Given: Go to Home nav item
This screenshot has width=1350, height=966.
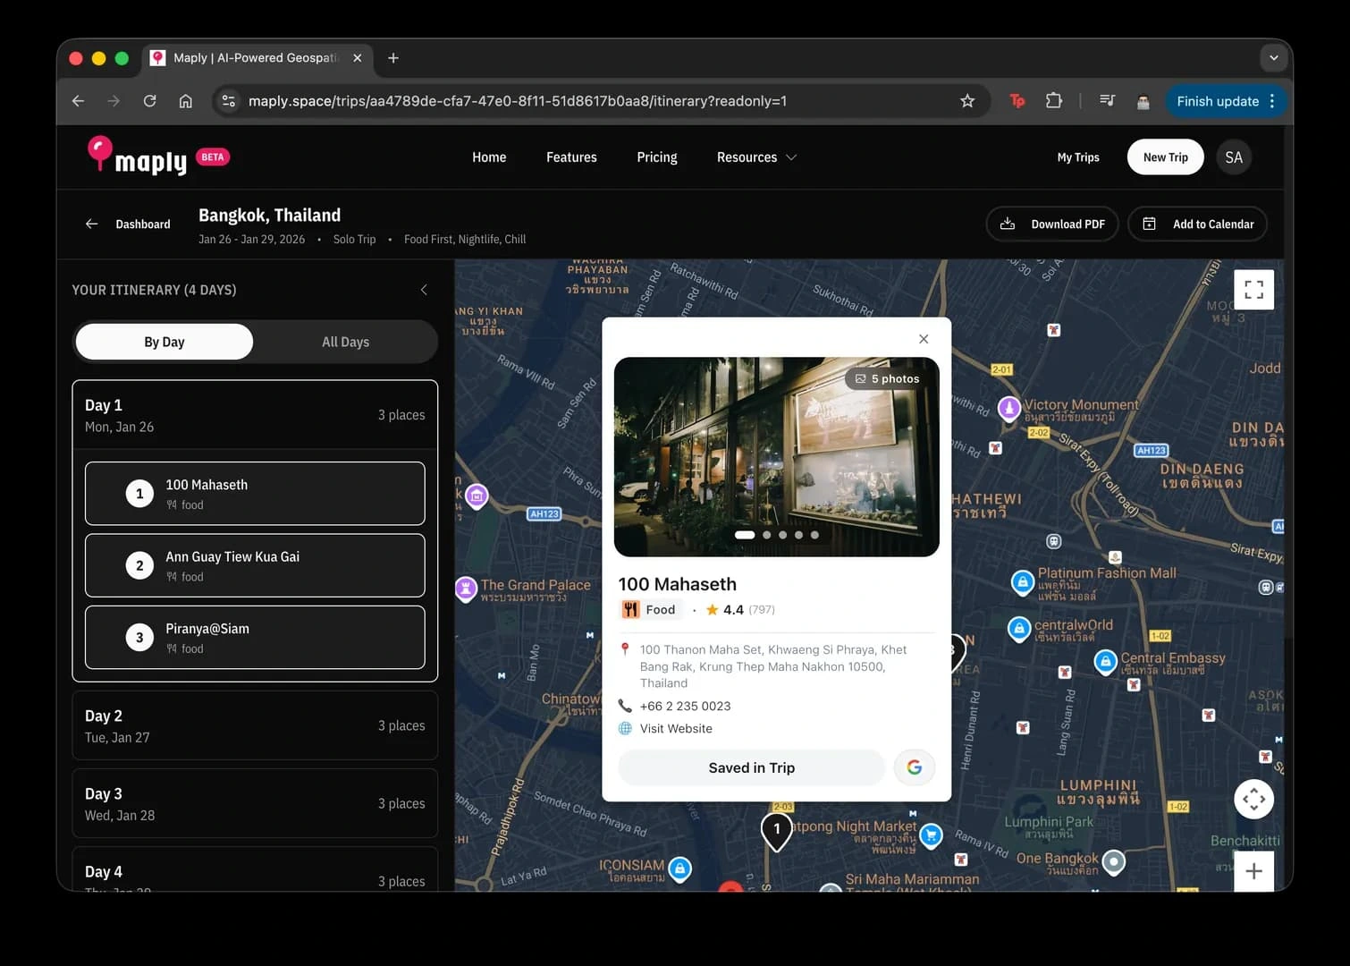Looking at the screenshot, I should point(489,157).
